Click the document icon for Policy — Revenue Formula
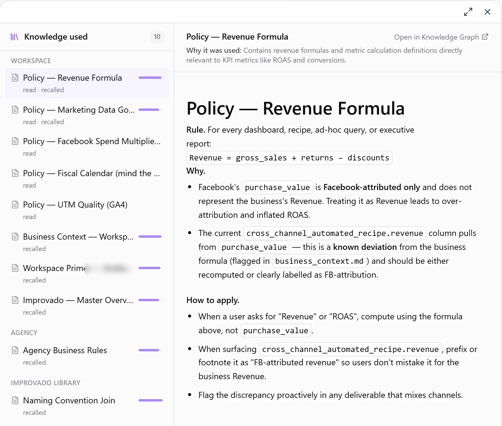The image size is (502, 426). tap(15, 78)
